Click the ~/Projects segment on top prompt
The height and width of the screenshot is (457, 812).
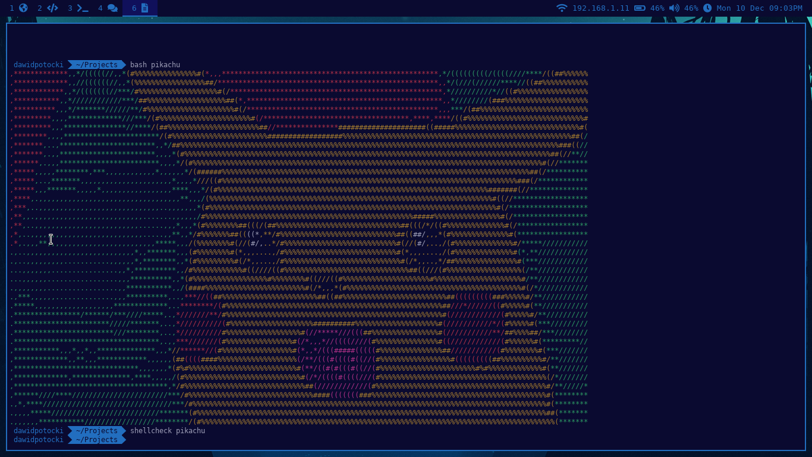coord(96,65)
